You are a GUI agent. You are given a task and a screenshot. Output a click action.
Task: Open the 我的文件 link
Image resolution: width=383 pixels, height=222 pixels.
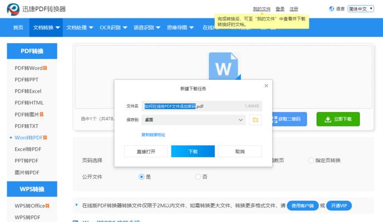click(262, 9)
